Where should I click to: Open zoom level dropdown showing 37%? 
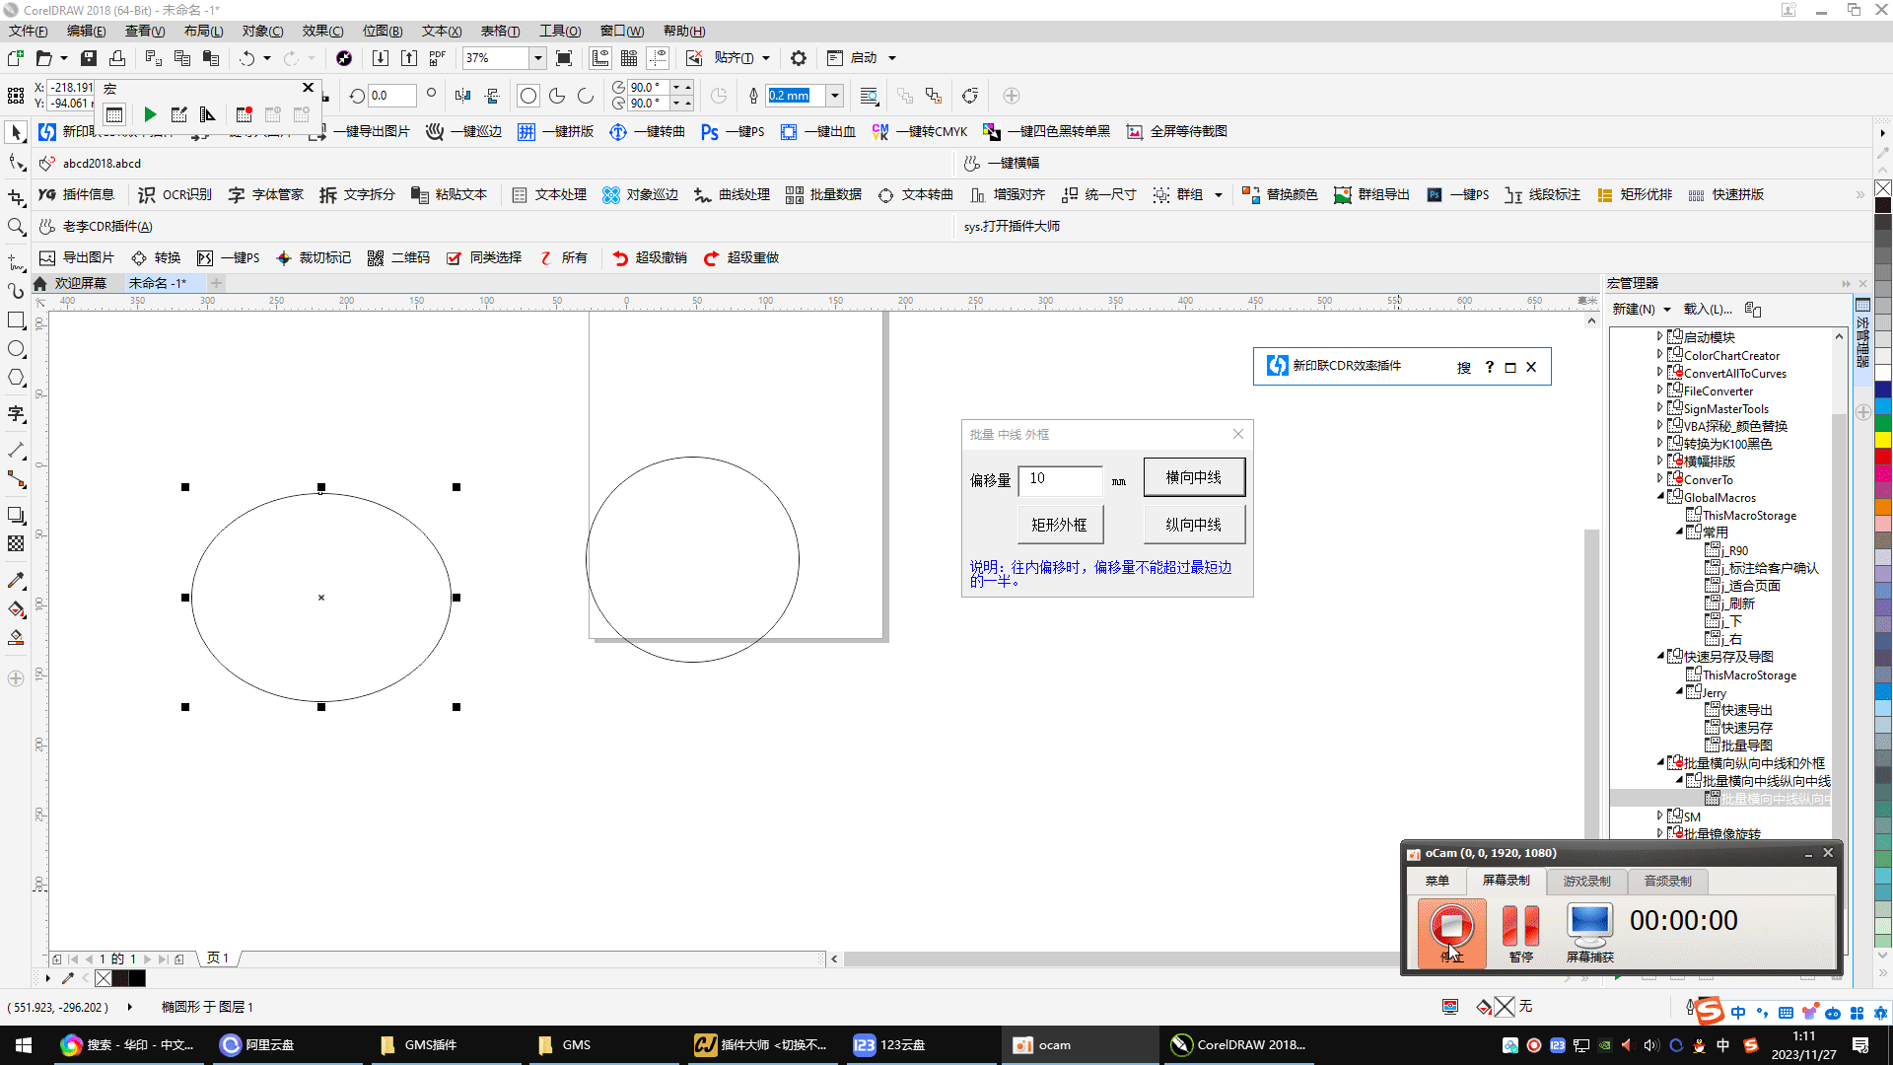coord(538,58)
